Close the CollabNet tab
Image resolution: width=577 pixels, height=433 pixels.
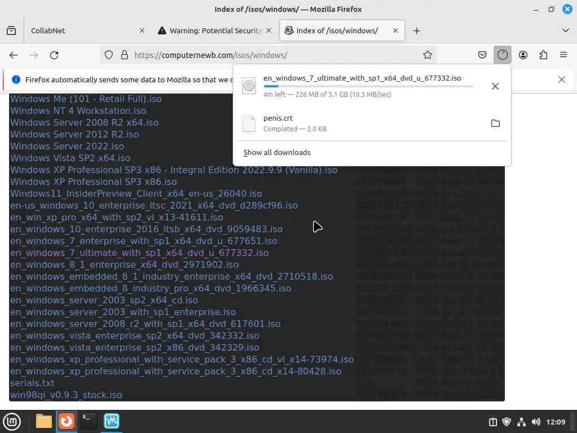[x=141, y=30]
